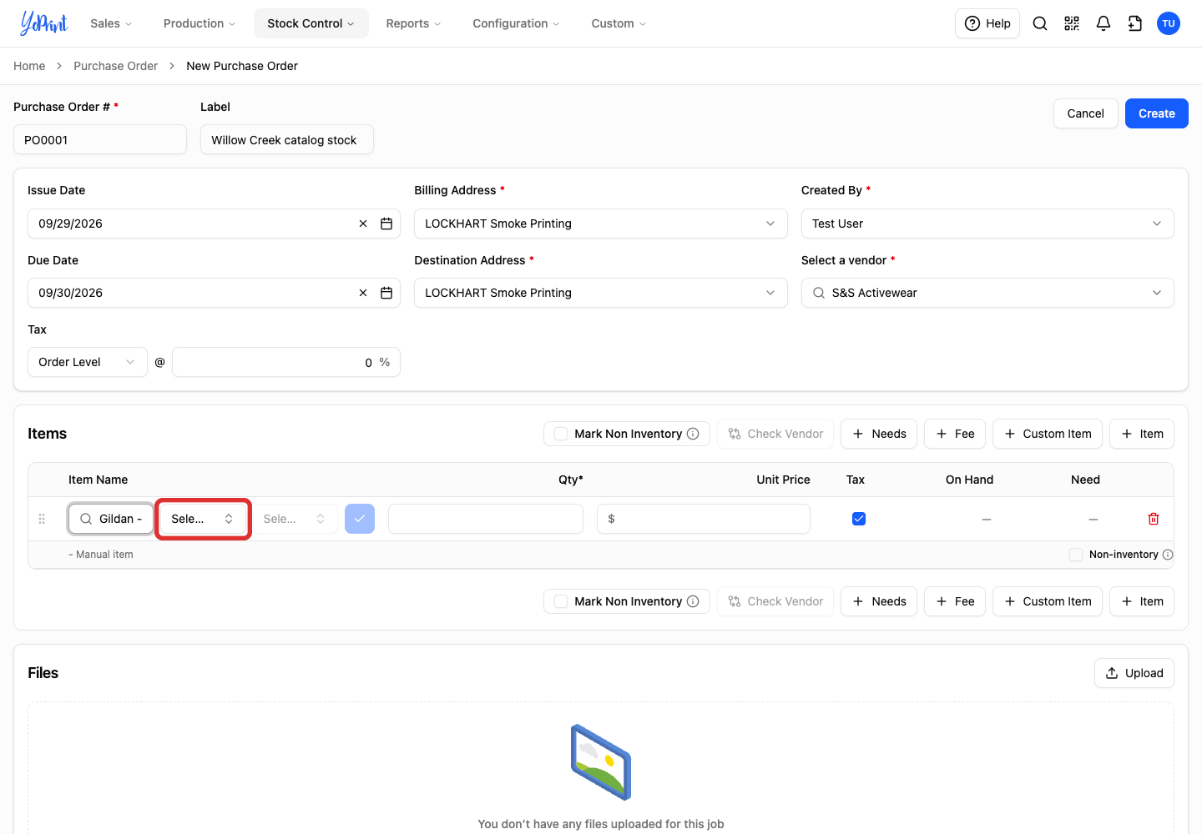Click the bottom Fee button
1202x834 pixels.
pyautogui.click(x=955, y=601)
